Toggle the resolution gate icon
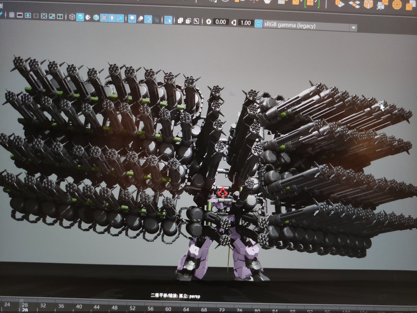The width and height of the screenshot is (417, 313). click(27, 15)
